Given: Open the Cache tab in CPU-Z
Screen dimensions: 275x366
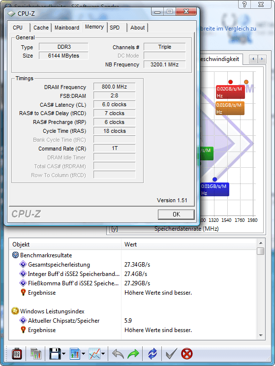Looking at the screenshot, I should [41, 28].
